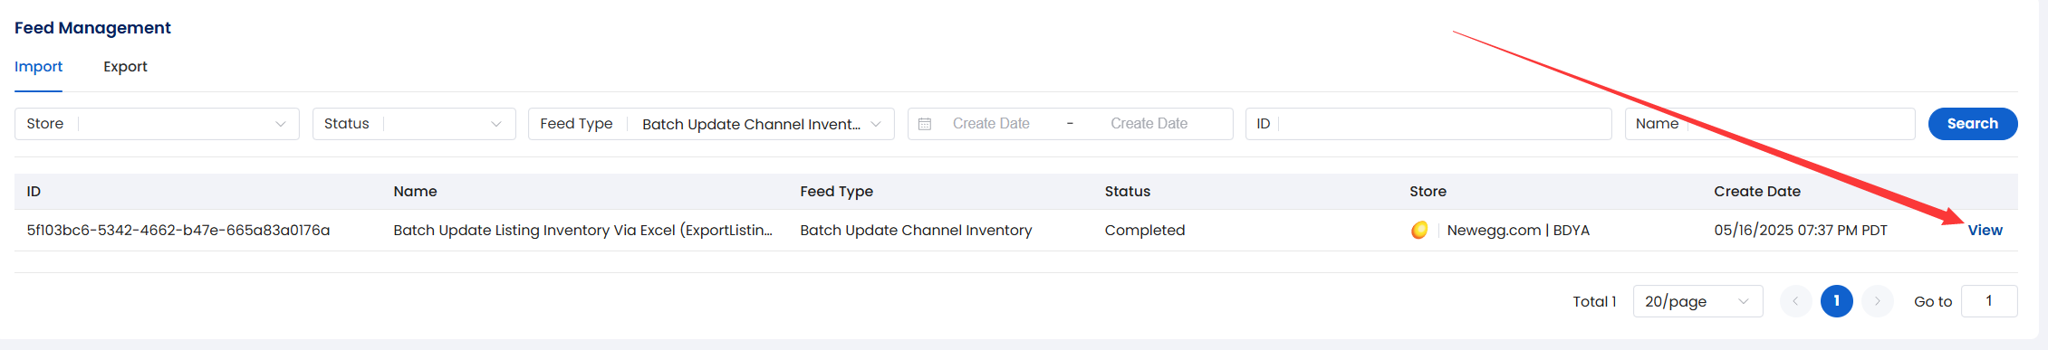
Task: Click the calendar icon in date filter
Action: click(925, 124)
